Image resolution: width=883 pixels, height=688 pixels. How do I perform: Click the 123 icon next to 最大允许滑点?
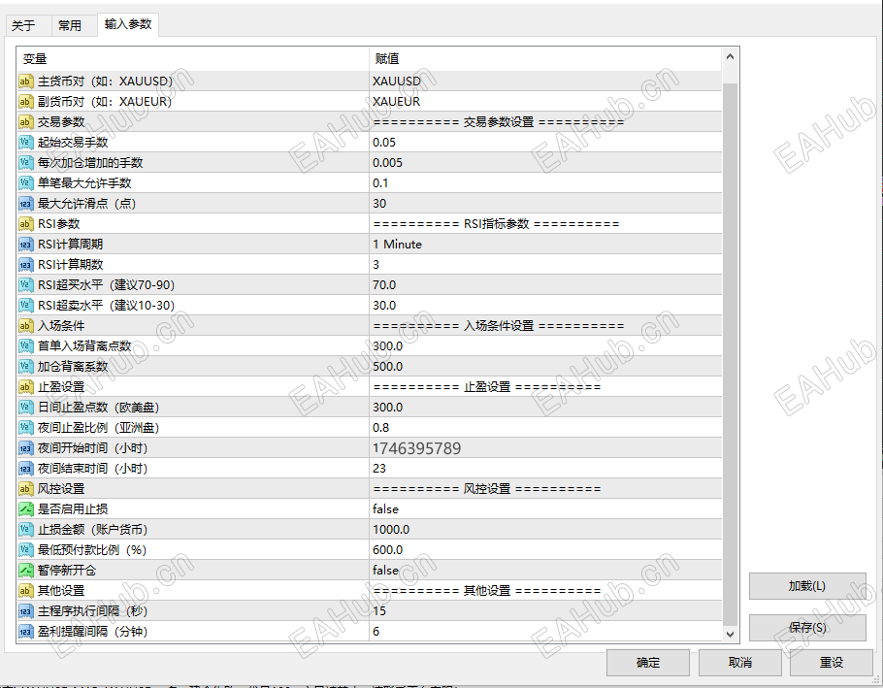click(24, 204)
